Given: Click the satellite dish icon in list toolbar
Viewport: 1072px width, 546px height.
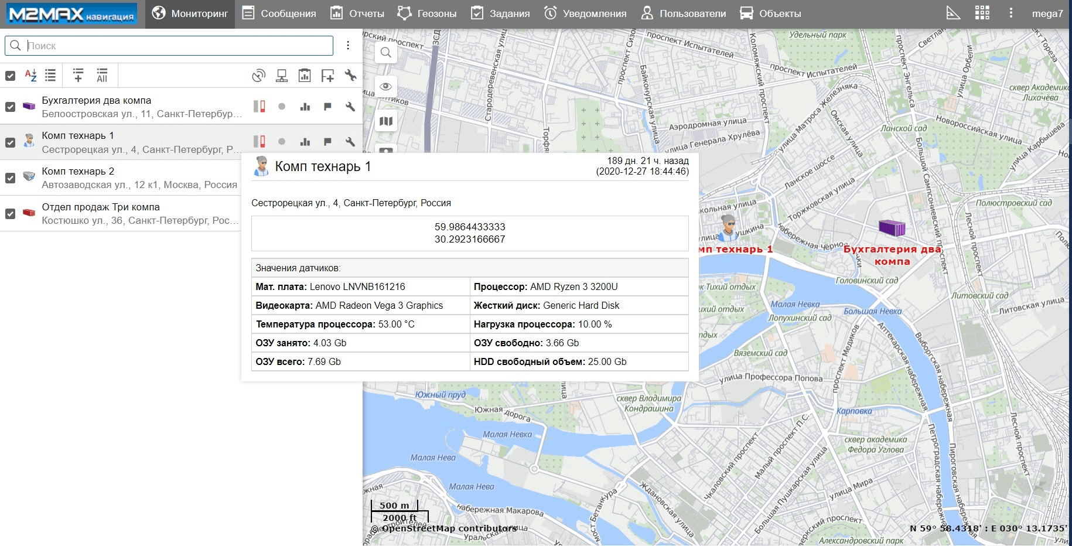Looking at the screenshot, I should pos(258,76).
